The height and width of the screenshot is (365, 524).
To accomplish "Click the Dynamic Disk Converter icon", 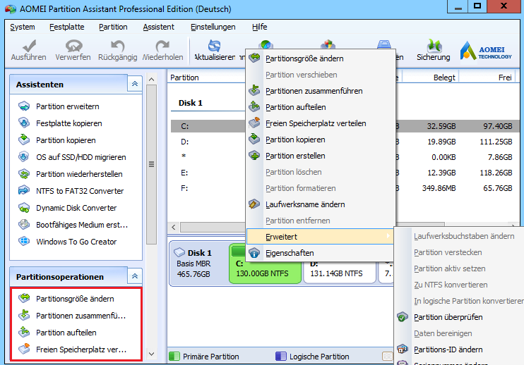I will 24,208.
